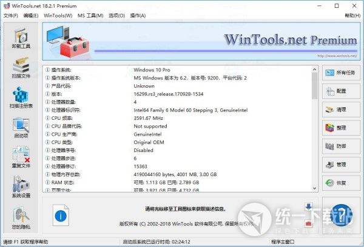Open the WinTools(W) menu
The height and width of the screenshot is (247, 364).
[x=58, y=16]
